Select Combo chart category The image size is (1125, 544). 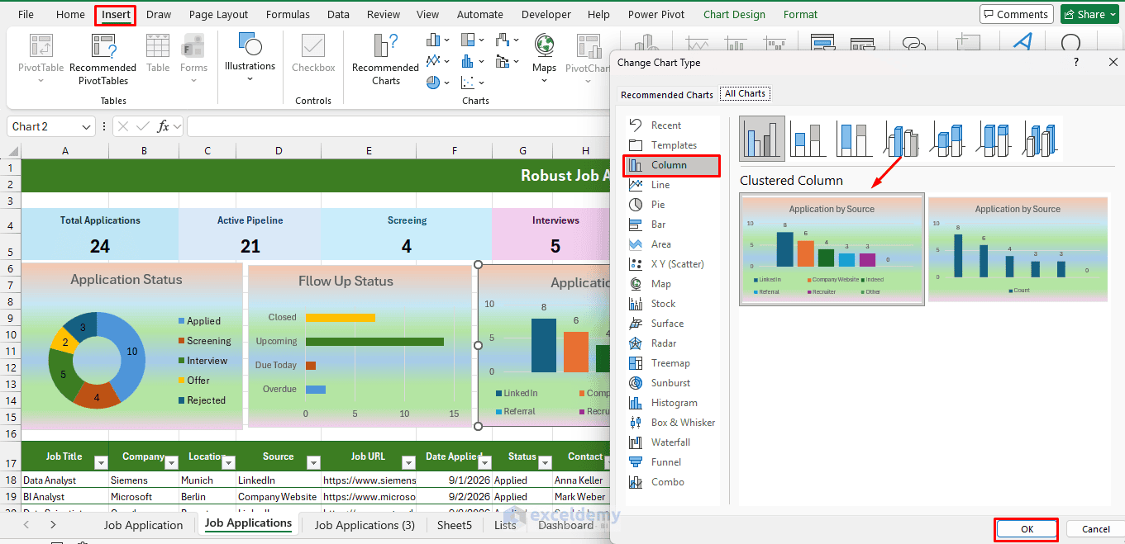click(672, 482)
